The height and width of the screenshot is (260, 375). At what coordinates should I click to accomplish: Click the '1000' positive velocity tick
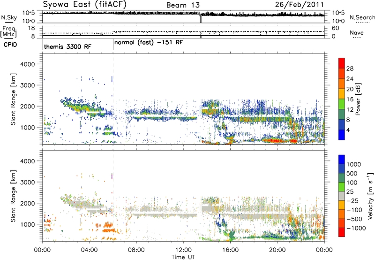354,164
